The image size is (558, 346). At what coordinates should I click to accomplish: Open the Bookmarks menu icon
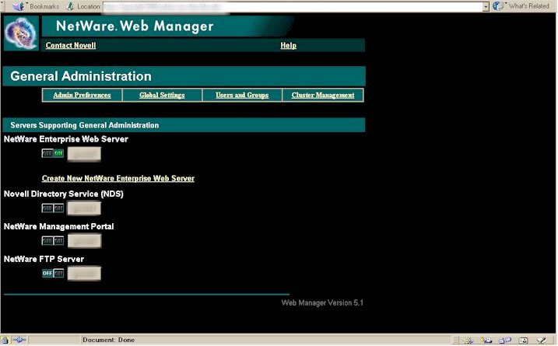coord(18,6)
